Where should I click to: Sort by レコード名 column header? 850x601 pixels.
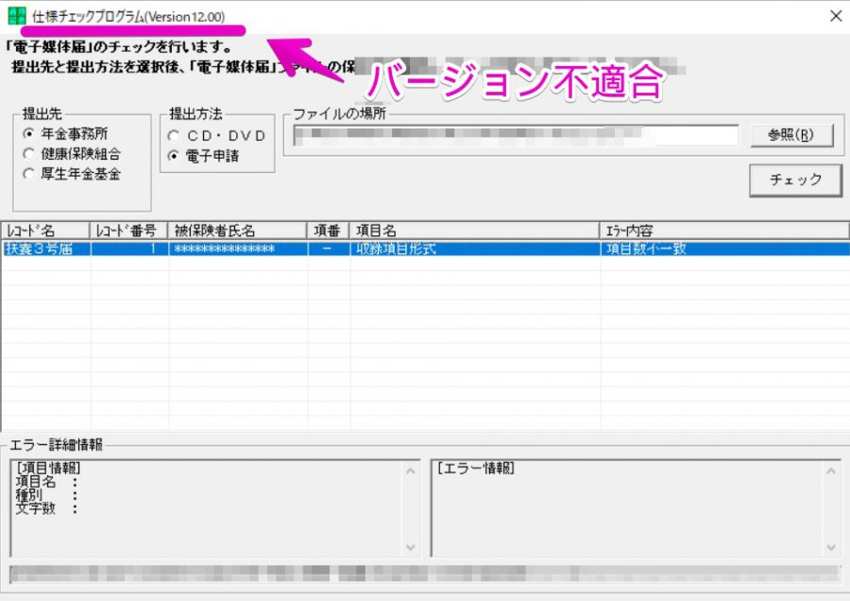pos(45,231)
